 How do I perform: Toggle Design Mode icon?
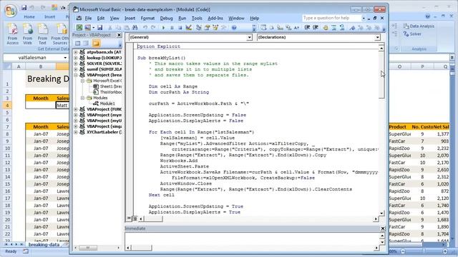pos(189,28)
